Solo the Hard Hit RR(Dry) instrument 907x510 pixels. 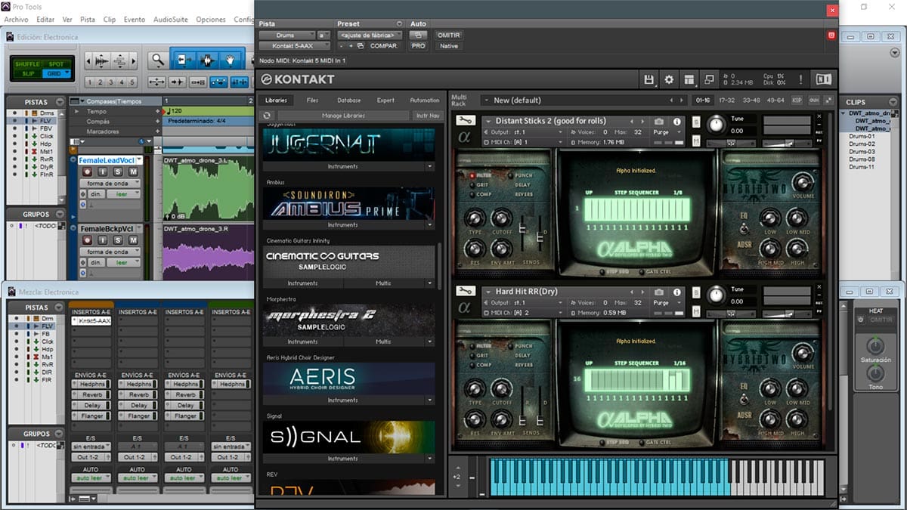tap(696, 293)
